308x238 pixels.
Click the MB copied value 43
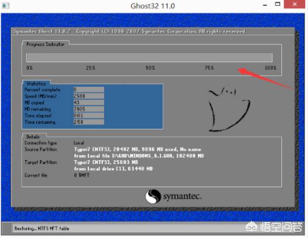(89, 102)
